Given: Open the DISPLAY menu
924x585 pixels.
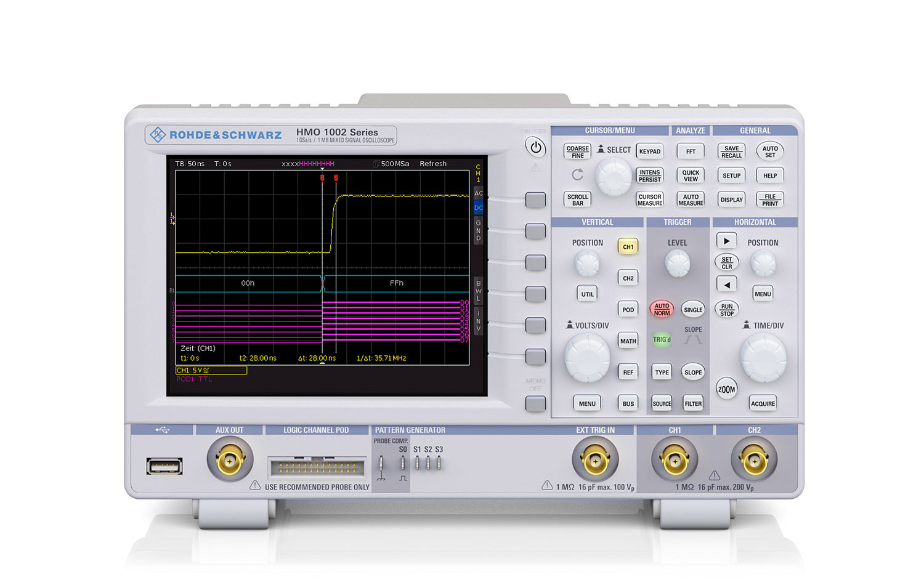Looking at the screenshot, I should [731, 200].
